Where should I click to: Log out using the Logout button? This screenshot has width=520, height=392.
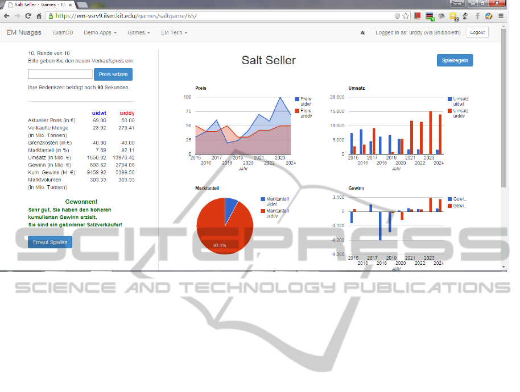pyautogui.click(x=477, y=32)
